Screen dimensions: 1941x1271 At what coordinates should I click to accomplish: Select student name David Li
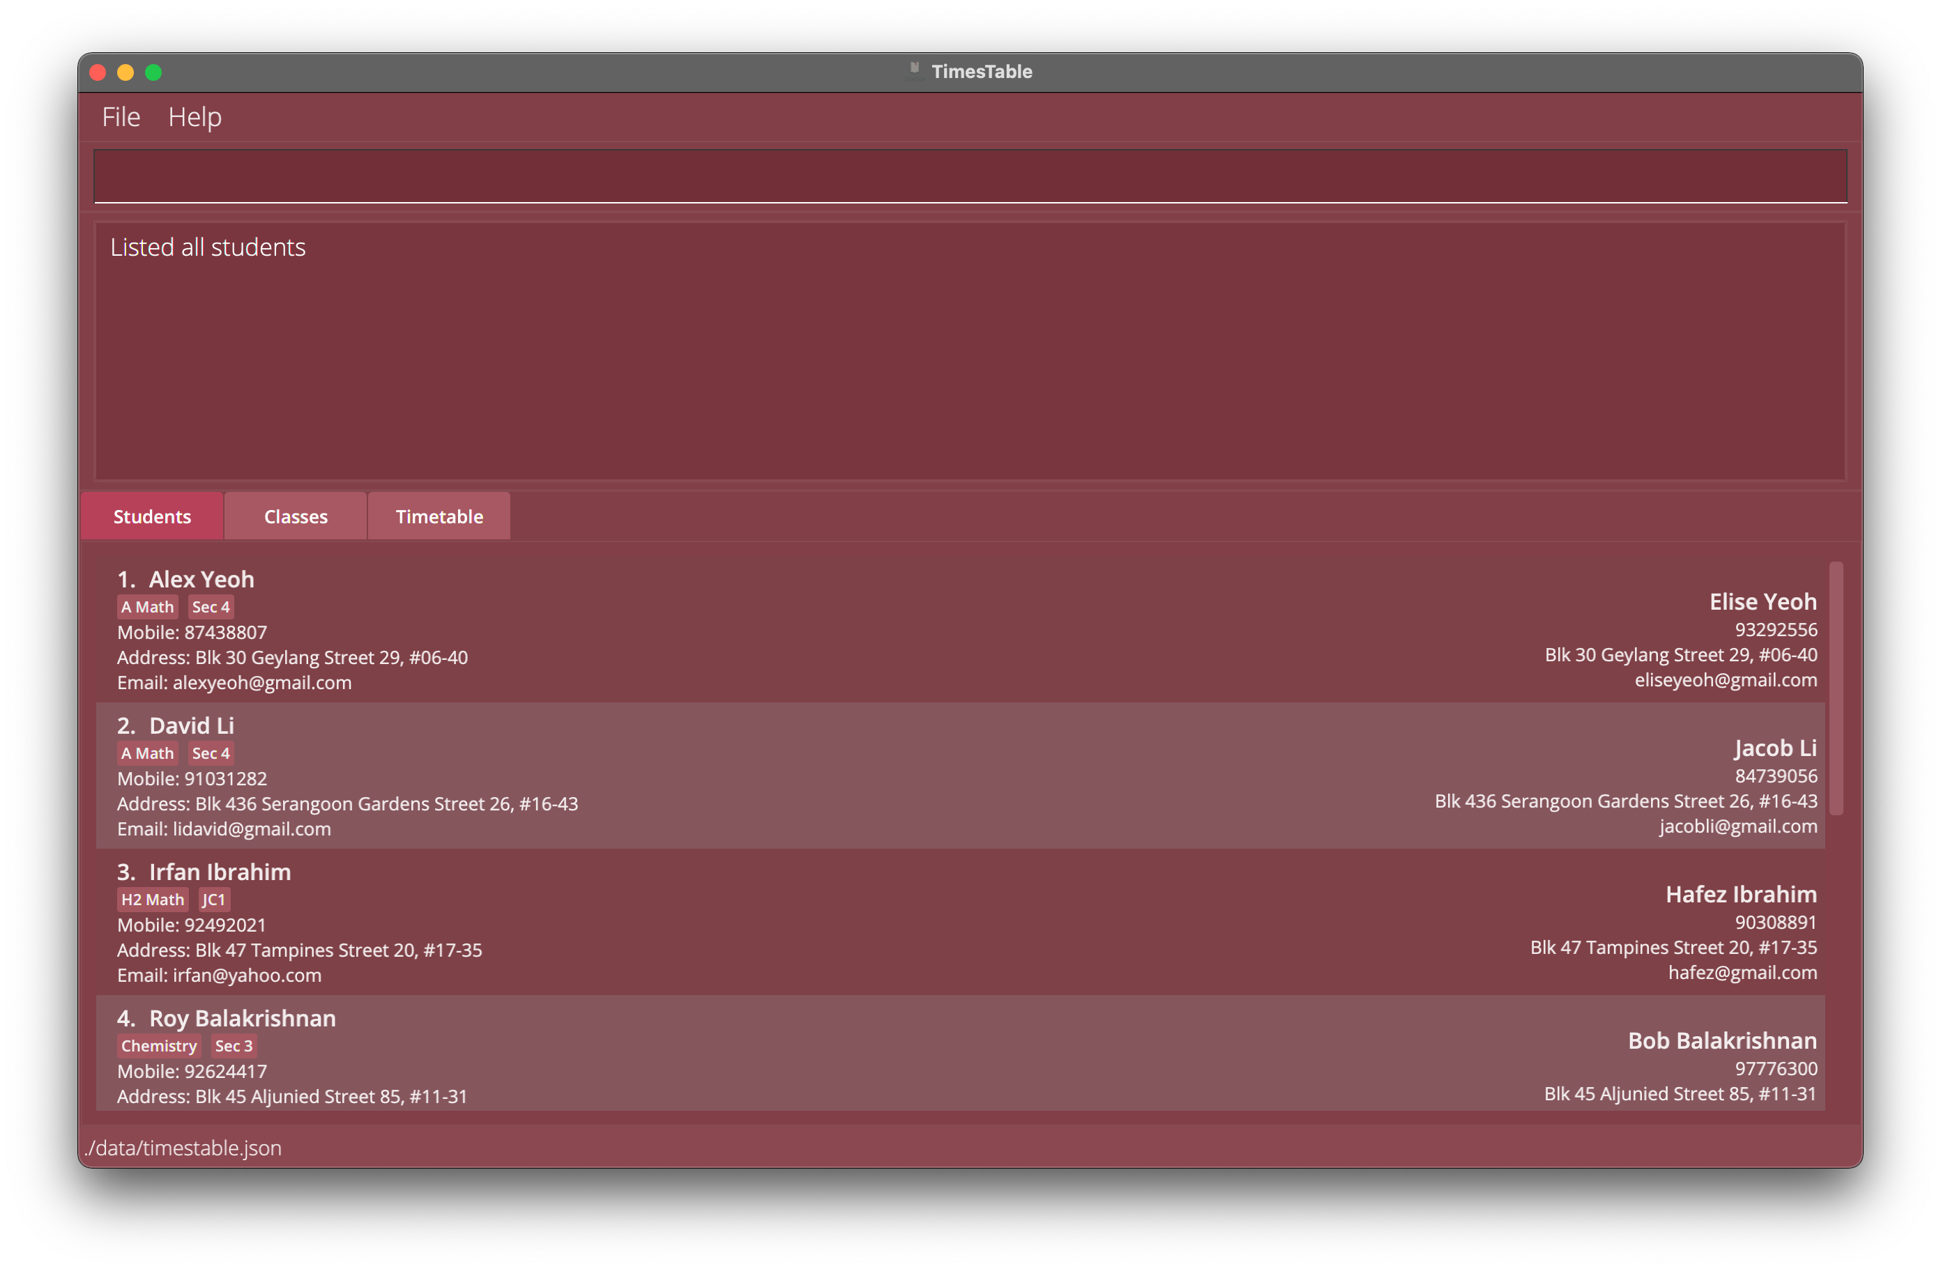192,725
